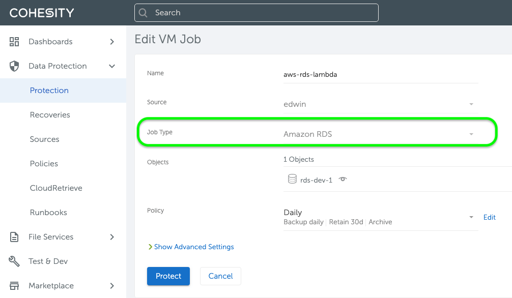Toggle the eye icon beside rds-dev-1

tap(343, 180)
